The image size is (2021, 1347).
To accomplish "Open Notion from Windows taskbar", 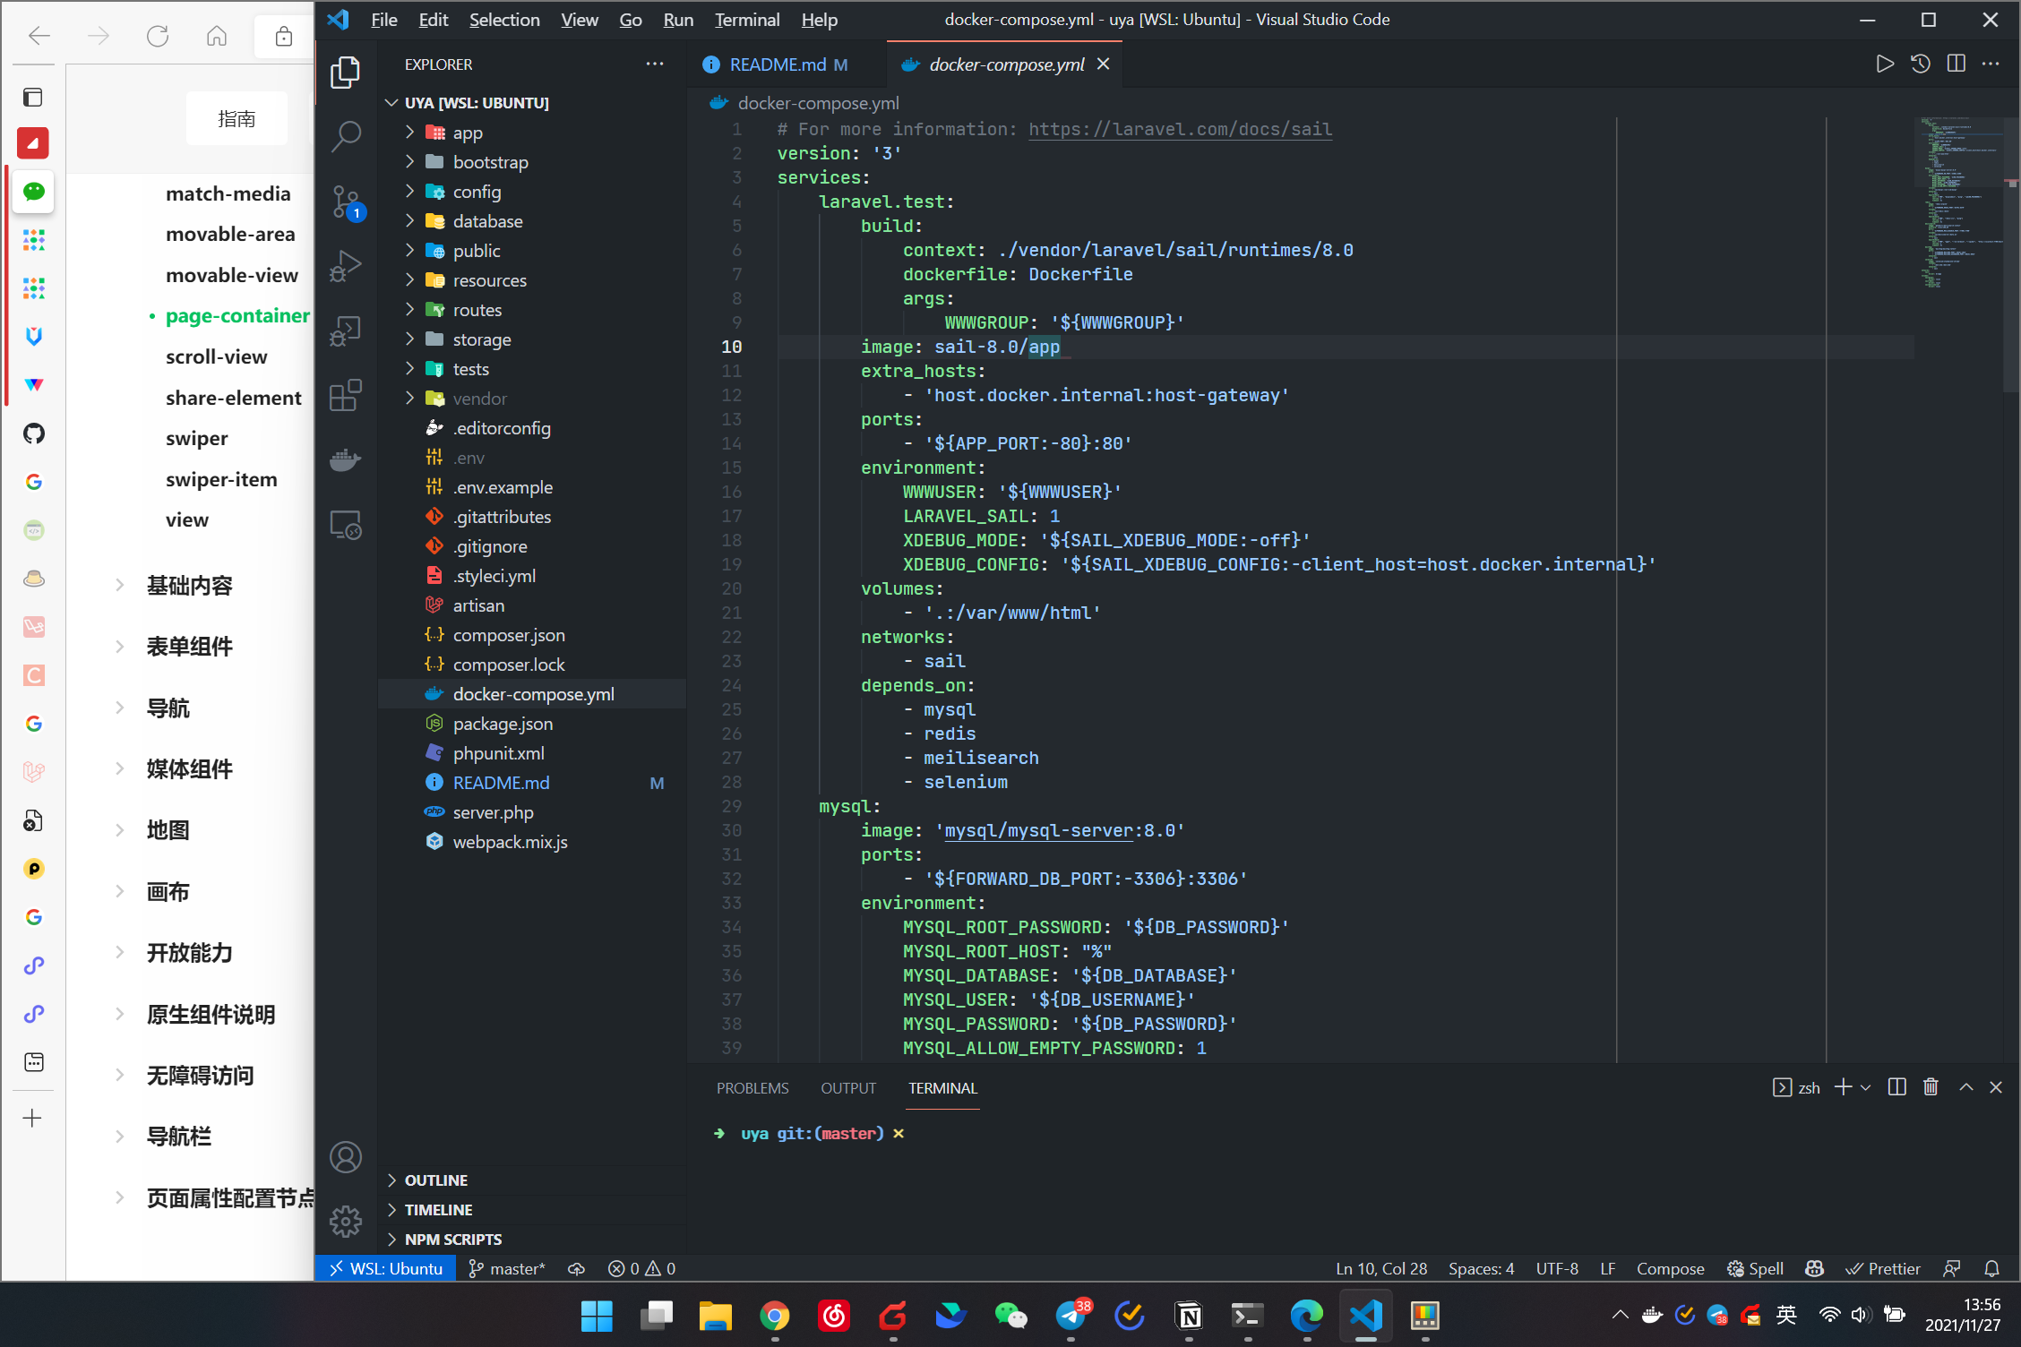I will (x=1189, y=1316).
